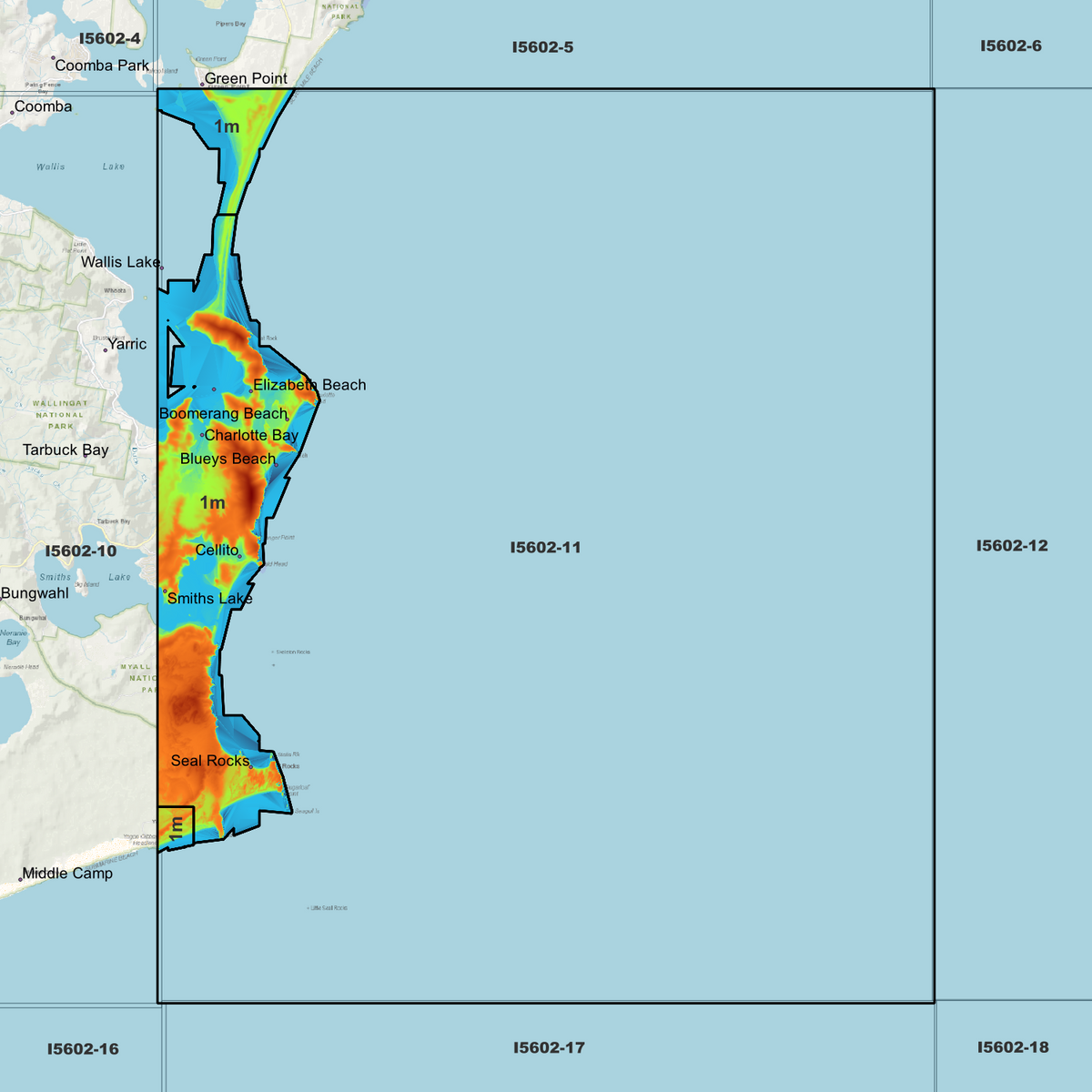Click the rotated 1m label in small square
The width and height of the screenshot is (1092, 1092).
(x=177, y=827)
